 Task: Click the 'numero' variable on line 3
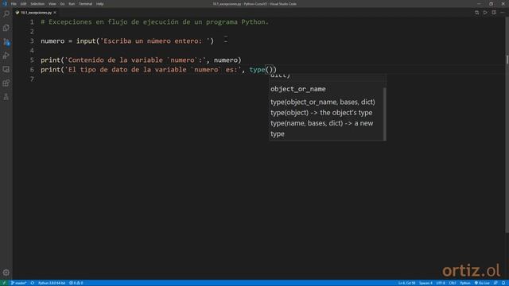click(52, 41)
